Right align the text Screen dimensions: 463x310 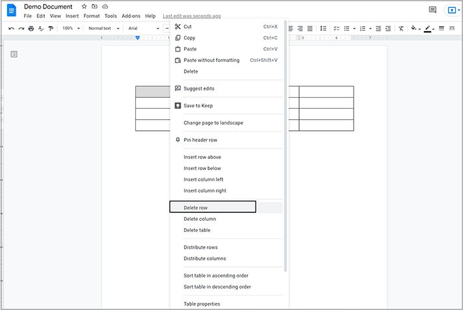point(300,29)
